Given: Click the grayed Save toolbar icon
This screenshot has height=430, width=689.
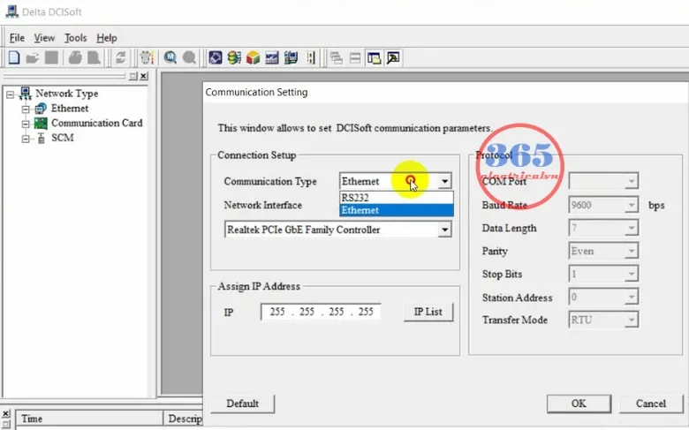Looking at the screenshot, I should [x=51, y=57].
